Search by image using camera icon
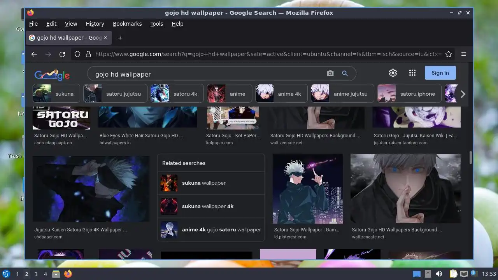 (x=330, y=73)
